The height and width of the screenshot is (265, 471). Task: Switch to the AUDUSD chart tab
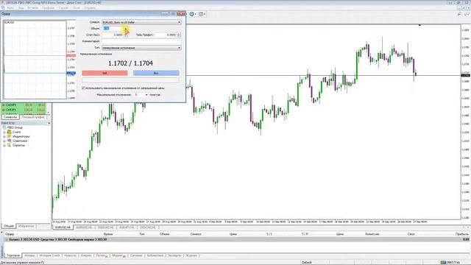tap(84, 227)
